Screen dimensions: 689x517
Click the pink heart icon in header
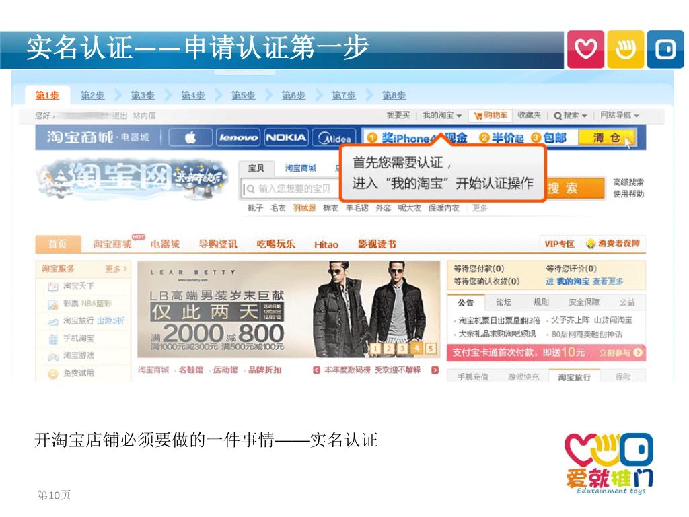585,49
